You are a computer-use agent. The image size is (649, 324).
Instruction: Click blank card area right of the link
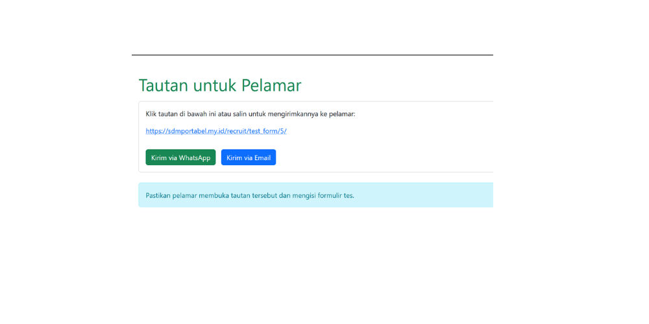(x=389, y=131)
